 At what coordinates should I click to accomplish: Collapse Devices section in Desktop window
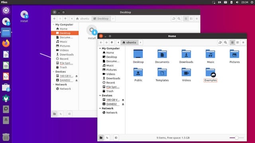pos(53,71)
